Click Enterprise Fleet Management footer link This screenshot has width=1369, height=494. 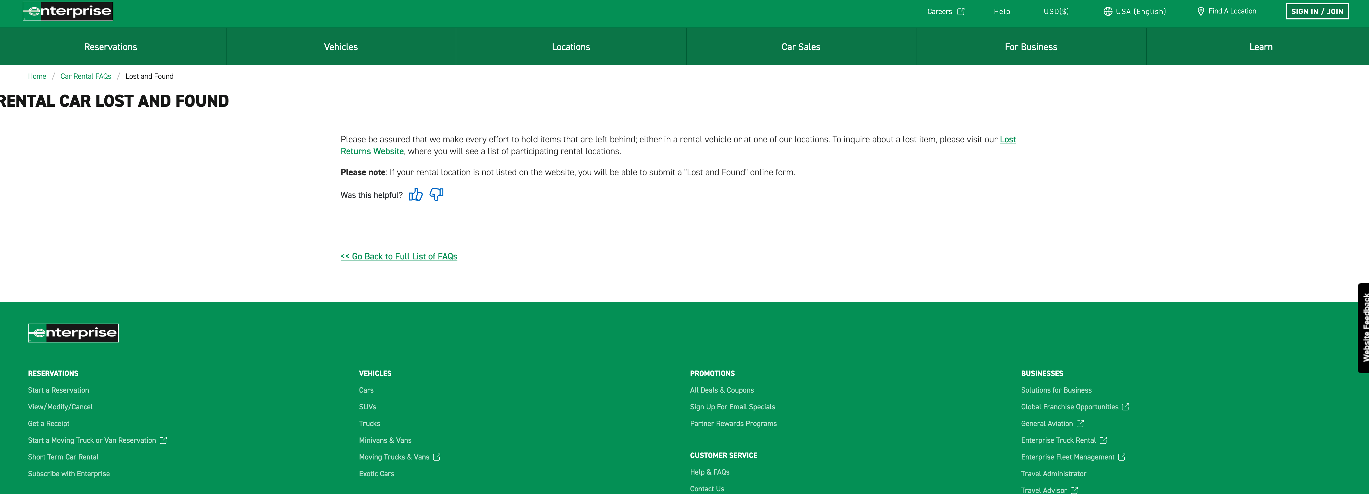[x=1067, y=457]
